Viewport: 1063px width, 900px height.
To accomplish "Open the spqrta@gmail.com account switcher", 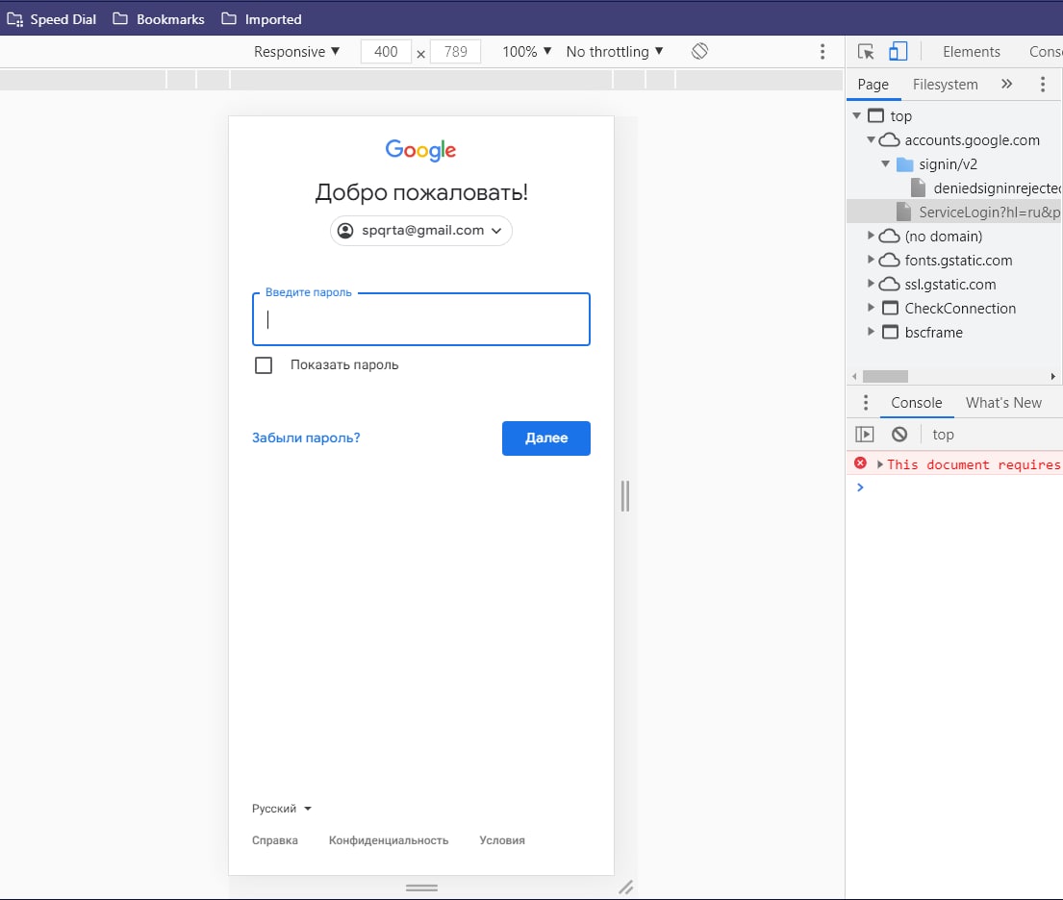I will 421,231.
